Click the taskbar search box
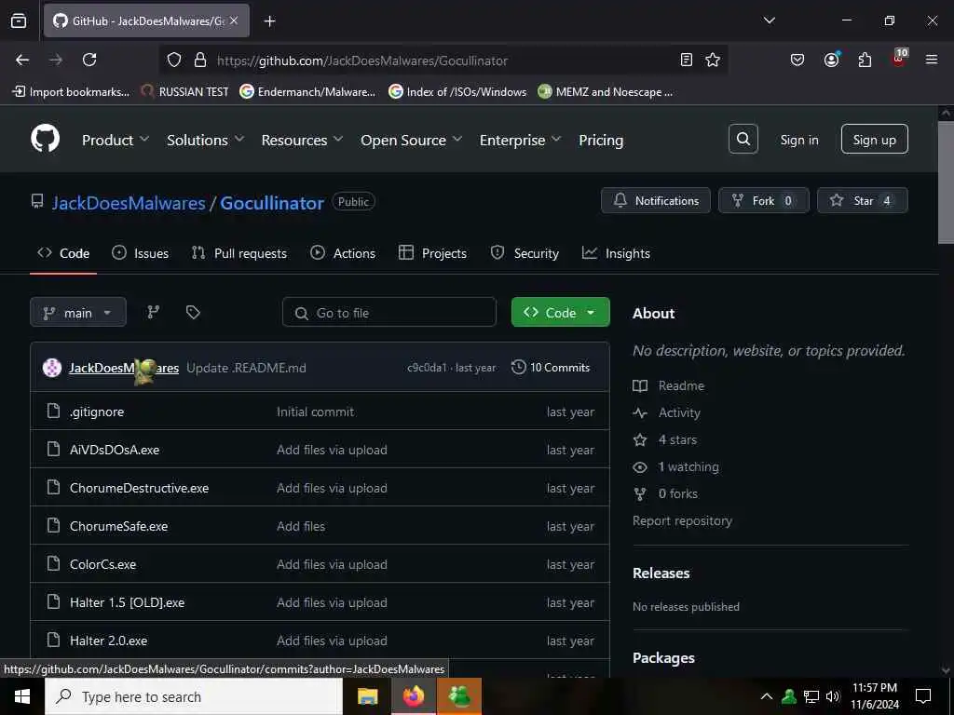 pos(194,696)
